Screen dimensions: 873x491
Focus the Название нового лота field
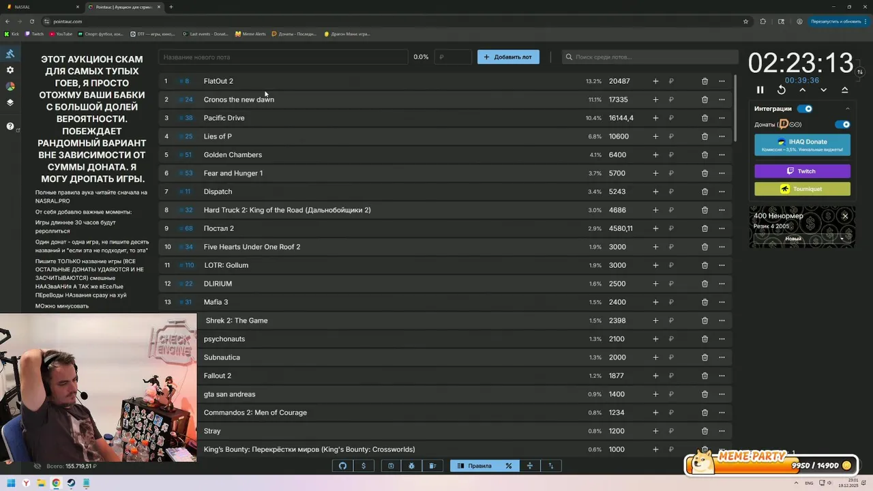[x=283, y=57]
